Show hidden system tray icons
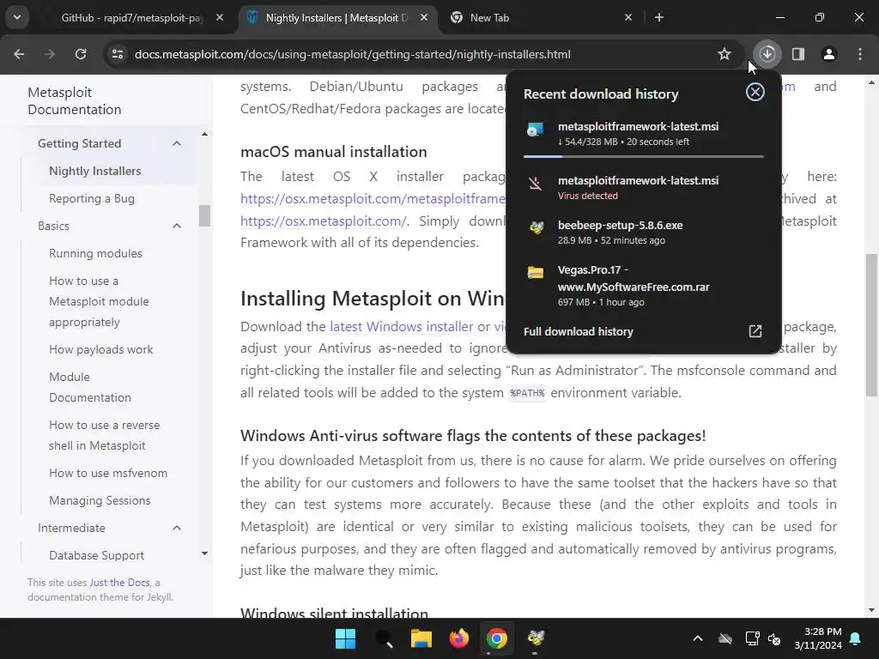 (697, 638)
